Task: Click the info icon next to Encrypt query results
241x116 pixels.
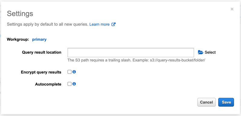Action: (74, 72)
